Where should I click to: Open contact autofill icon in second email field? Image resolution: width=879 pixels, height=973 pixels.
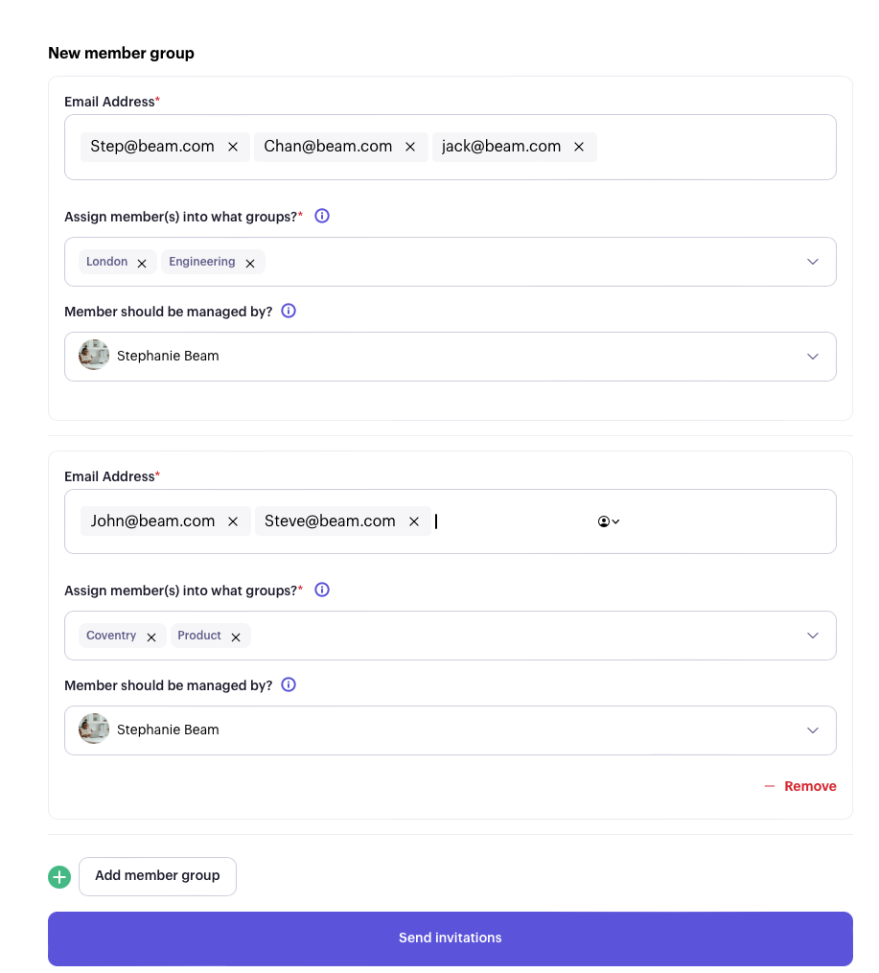(609, 521)
